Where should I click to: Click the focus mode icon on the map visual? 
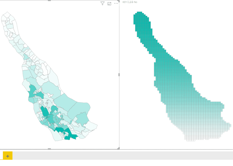[109, 4]
